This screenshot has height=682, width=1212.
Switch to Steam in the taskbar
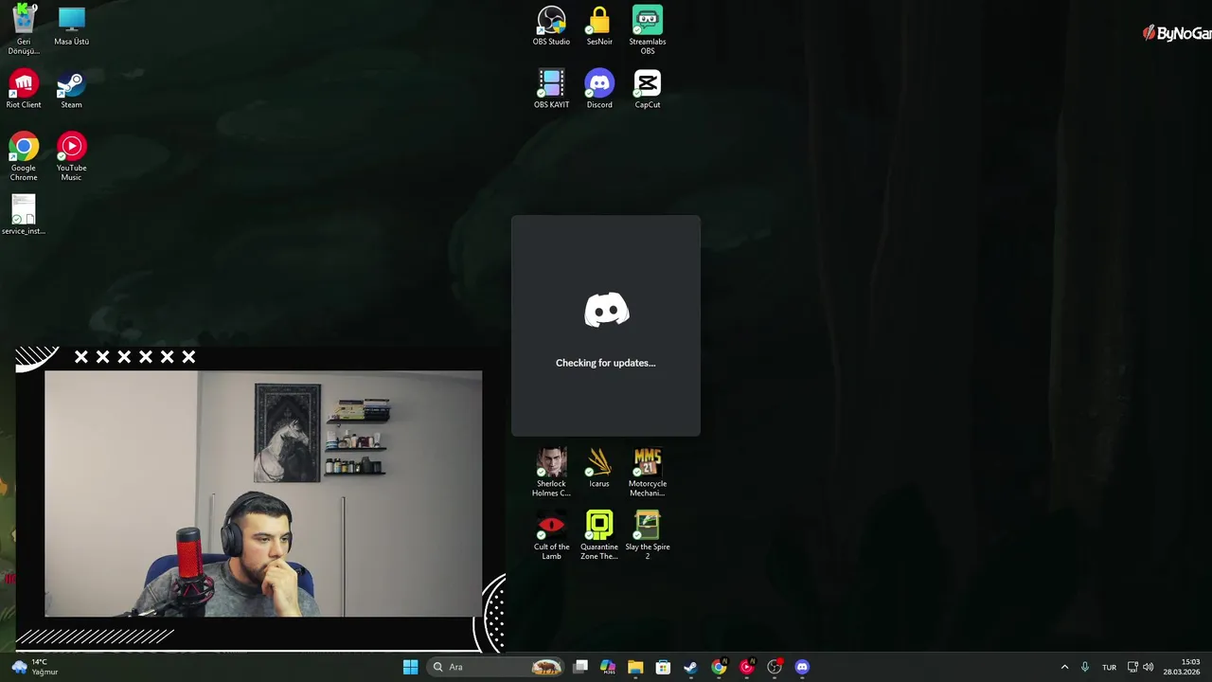690,667
